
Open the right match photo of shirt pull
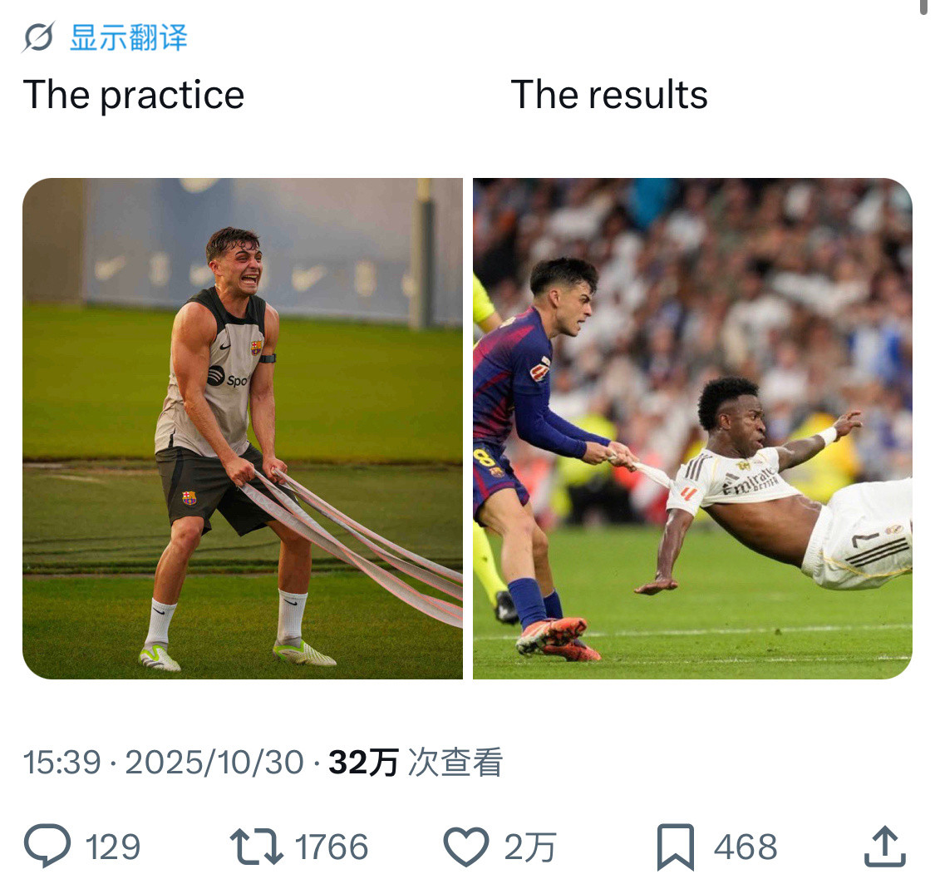(692, 428)
